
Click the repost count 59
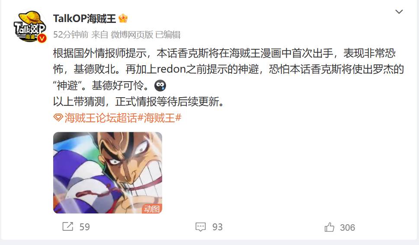point(84,227)
